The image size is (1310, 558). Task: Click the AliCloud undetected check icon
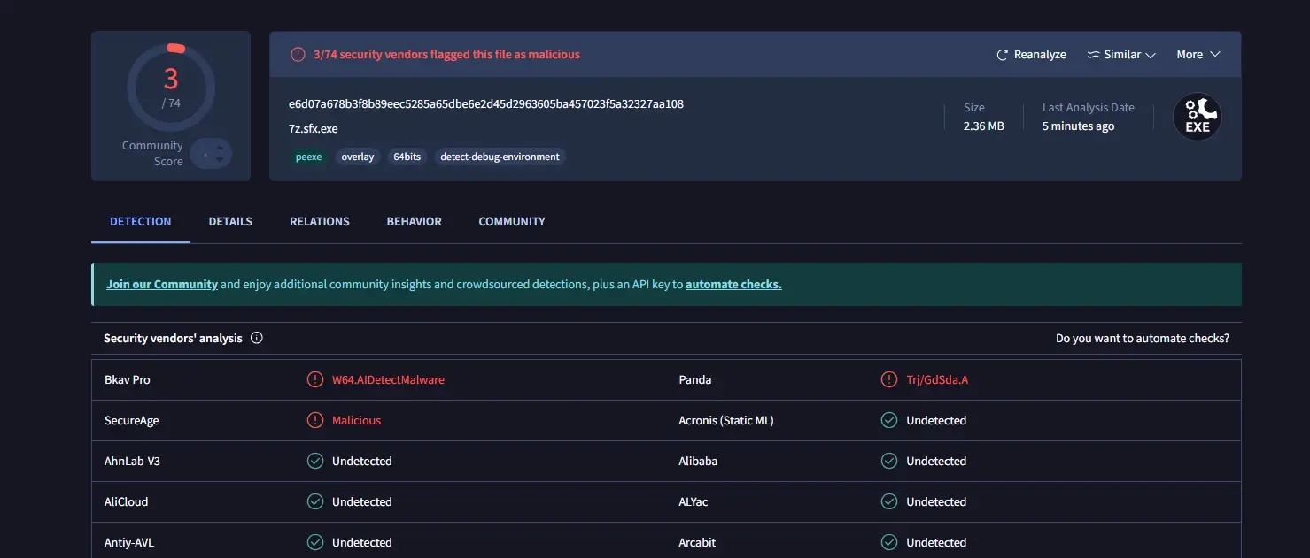[x=314, y=501]
